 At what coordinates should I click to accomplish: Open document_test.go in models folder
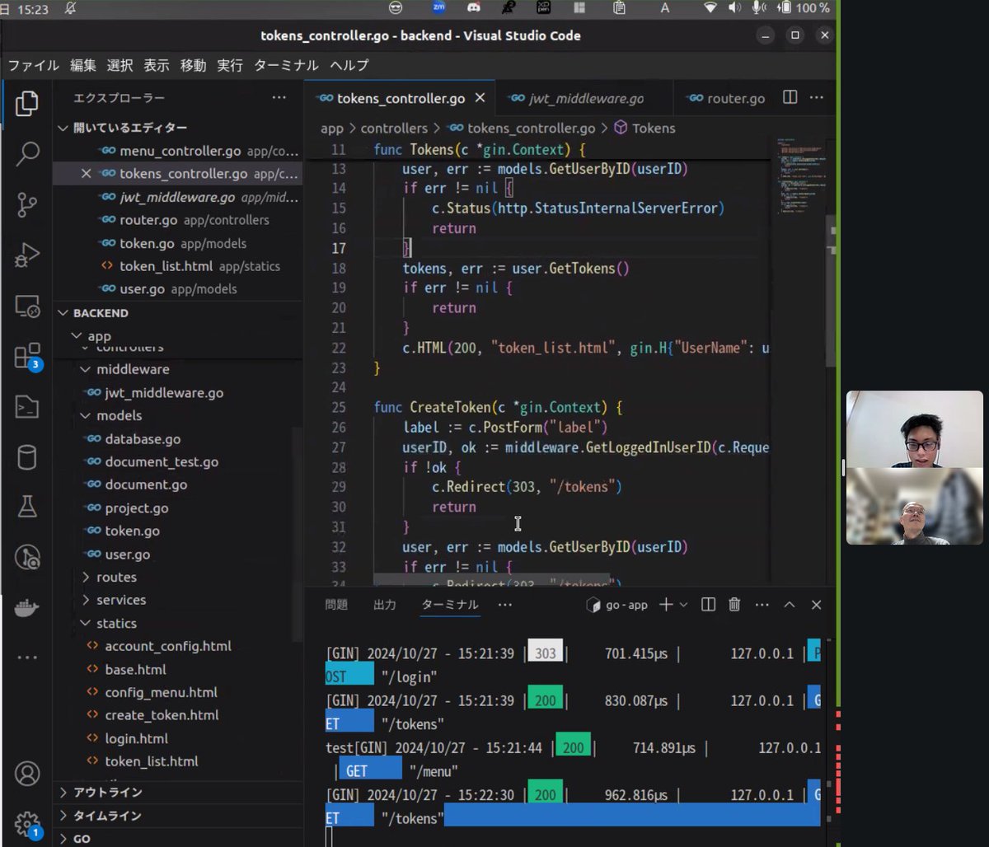click(x=162, y=462)
